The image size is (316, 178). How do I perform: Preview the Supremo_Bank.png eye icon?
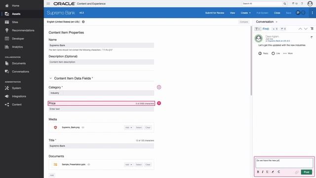(x=83, y=128)
